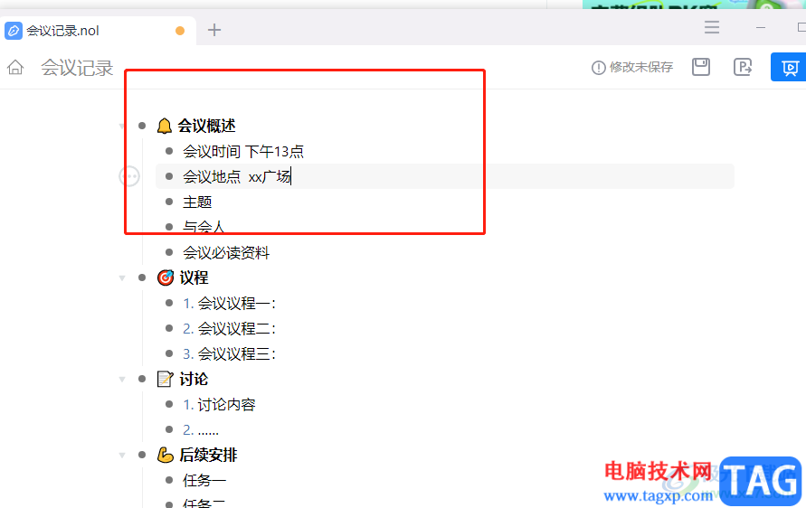
Task: Switch to the 会议记录.nol tab
Action: point(98,31)
